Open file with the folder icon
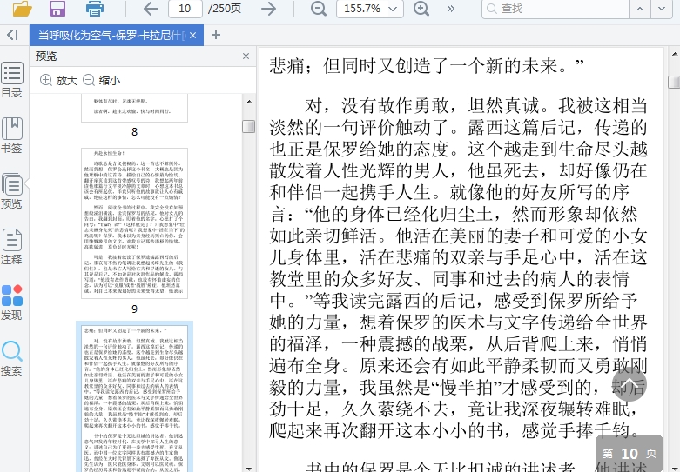680x472 pixels. pyautogui.click(x=22, y=9)
